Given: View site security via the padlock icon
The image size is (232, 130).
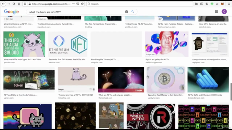Looking at the screenshot, I should [30, 4].
